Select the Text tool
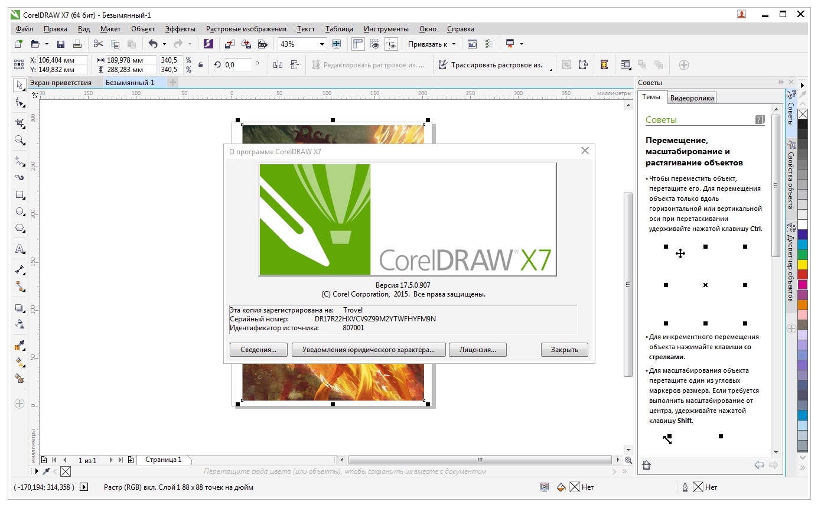 click(19, 249)
